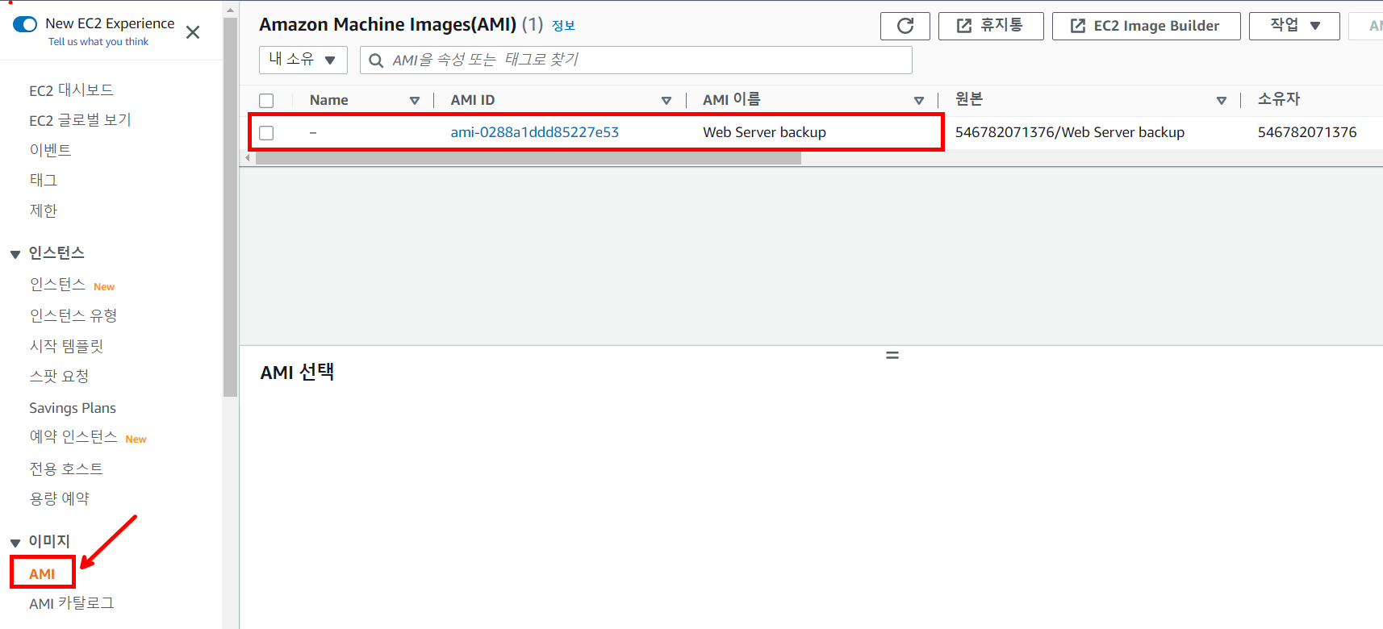Open 시작 템플릿

[x=66, y=346]
